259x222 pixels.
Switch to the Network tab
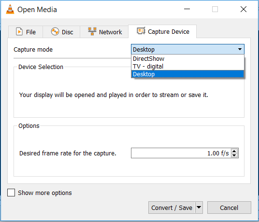104,32
